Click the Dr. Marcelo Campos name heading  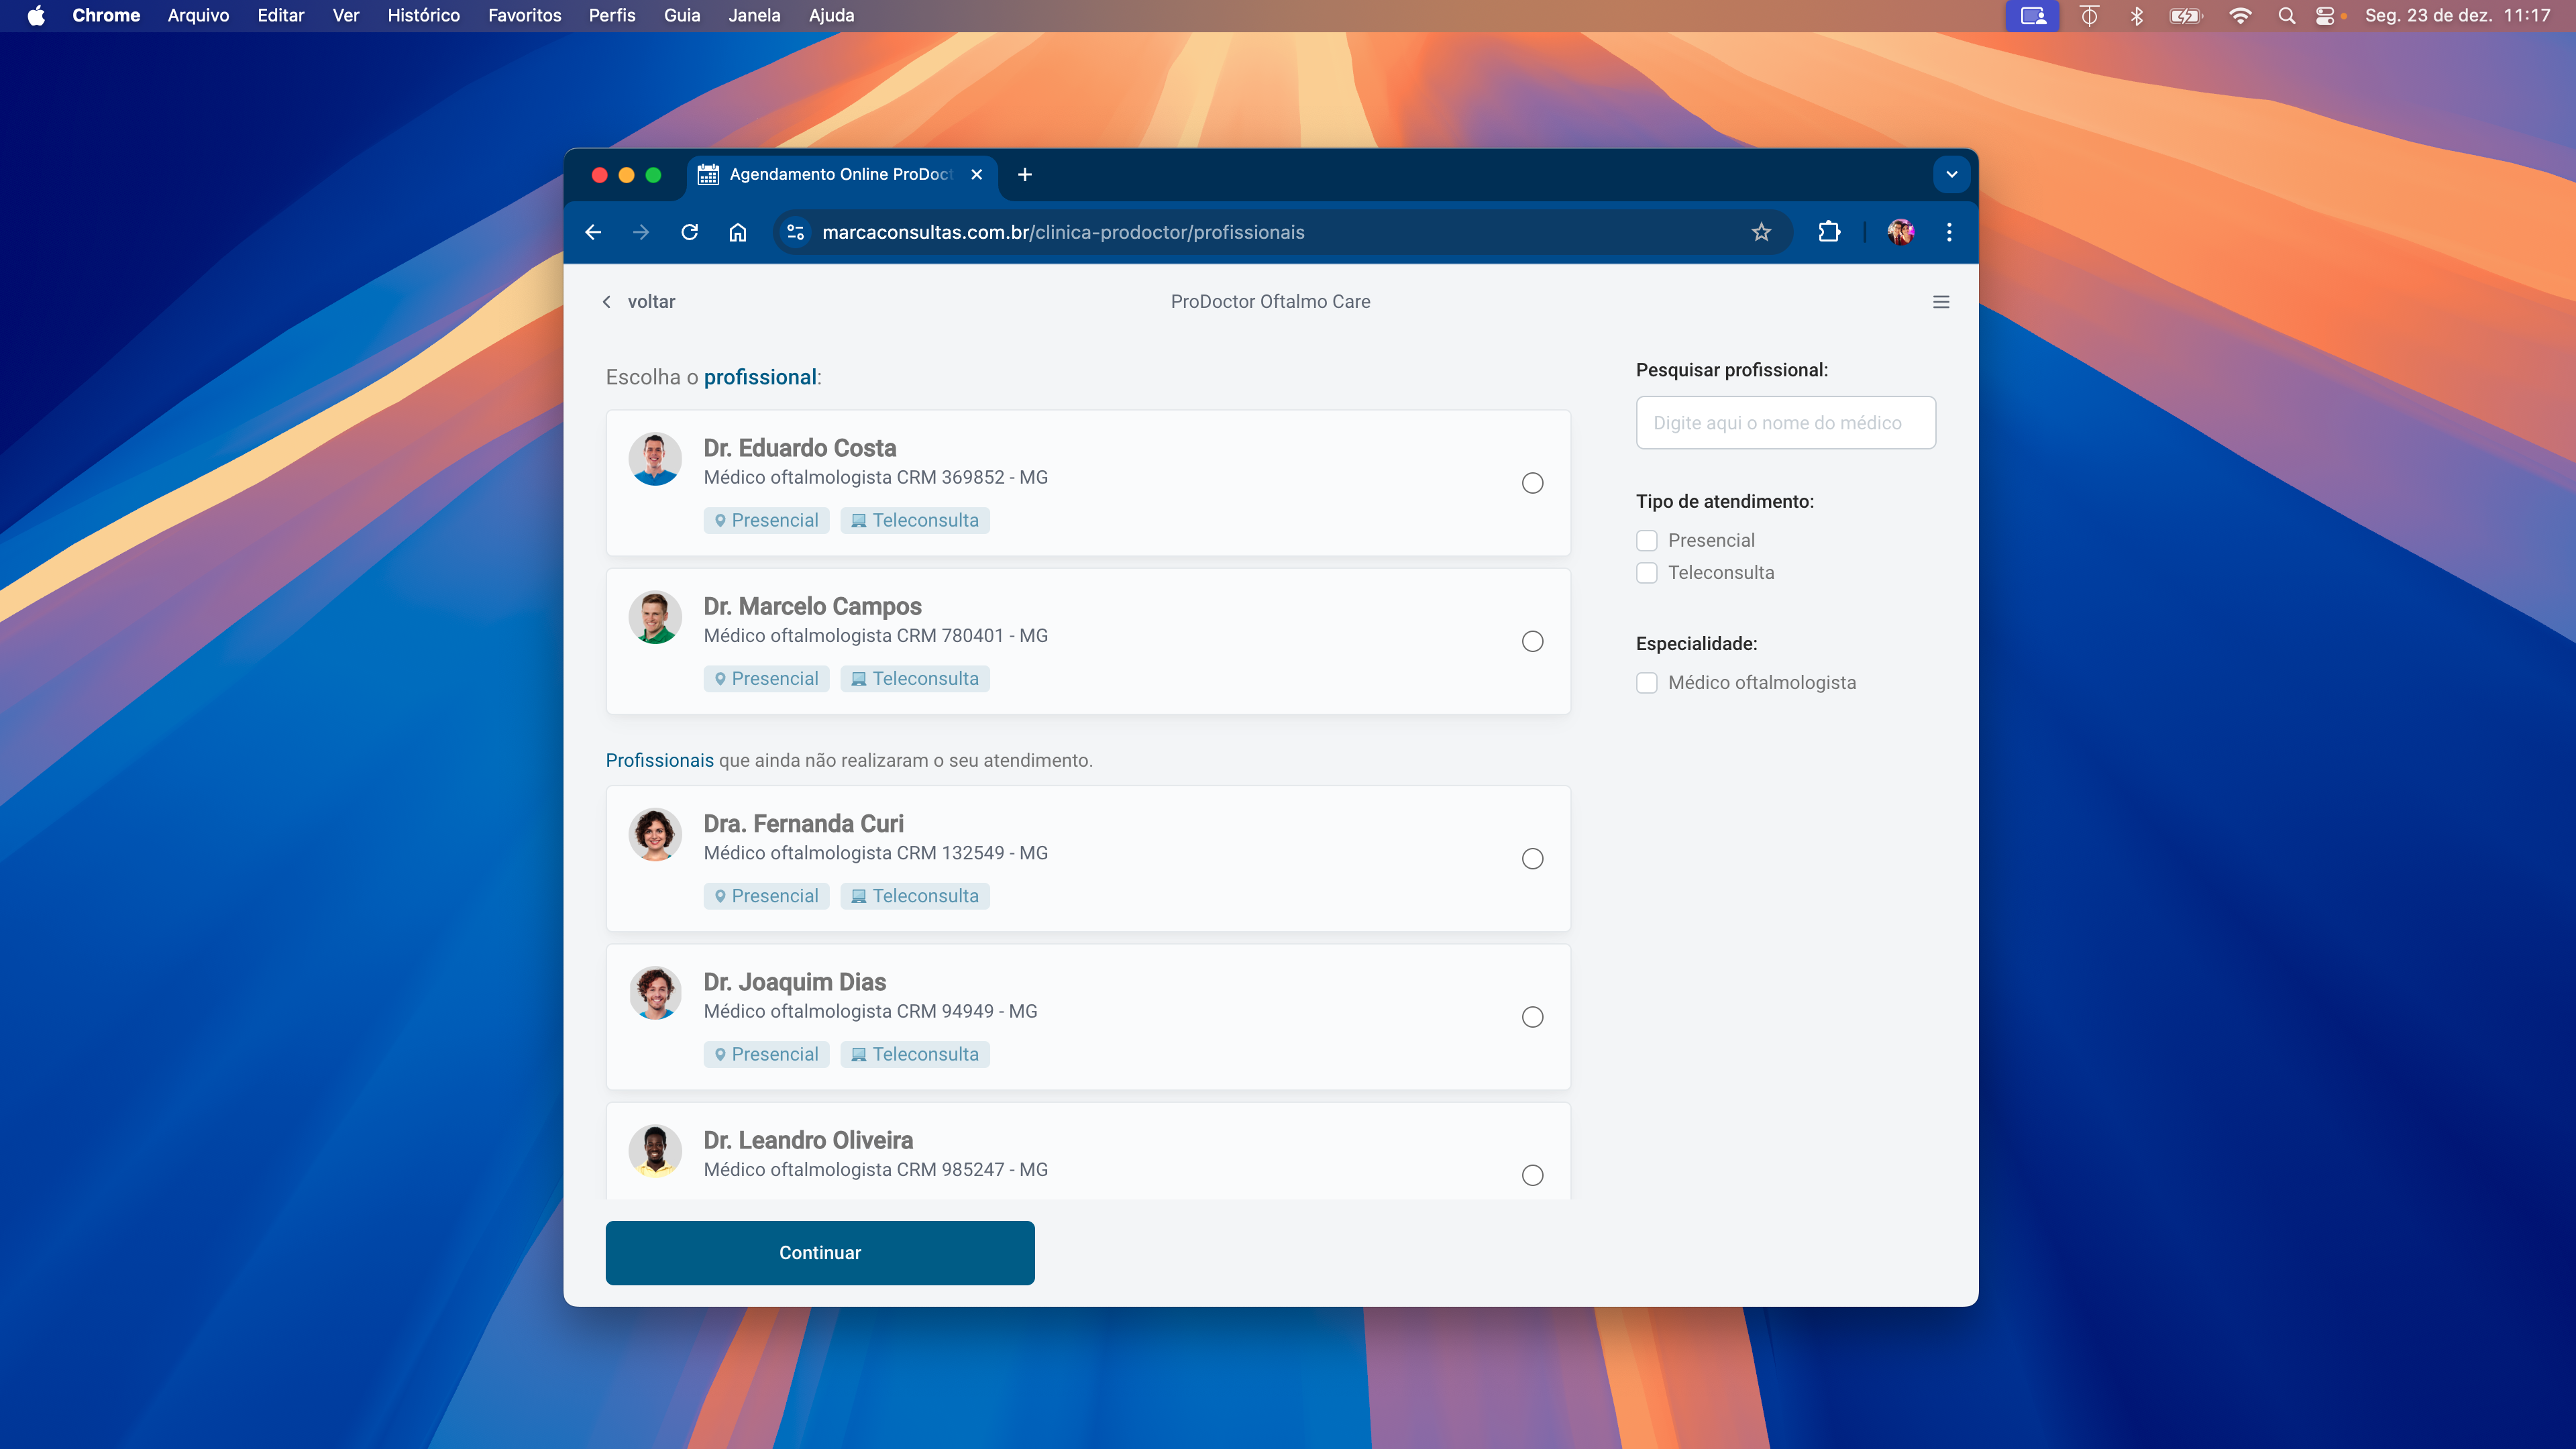click(812, 606)
